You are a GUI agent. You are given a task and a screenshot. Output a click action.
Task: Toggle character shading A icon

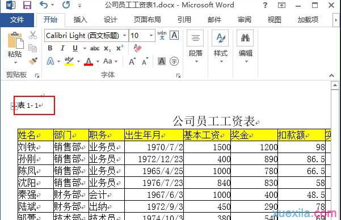pyautogui.click(x=162, y=61)
